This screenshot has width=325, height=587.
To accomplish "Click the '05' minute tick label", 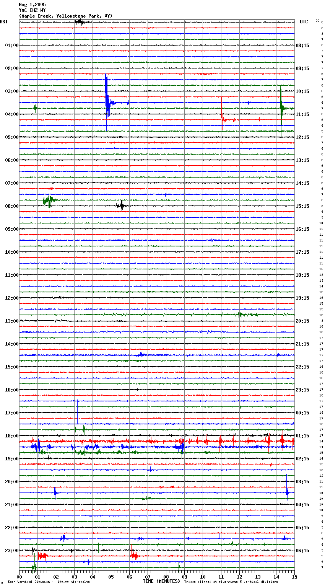I will 111,577.
